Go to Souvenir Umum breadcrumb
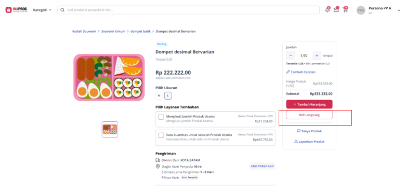The width and height of the screenshot is (405, 195). click(x=113, y=32)
